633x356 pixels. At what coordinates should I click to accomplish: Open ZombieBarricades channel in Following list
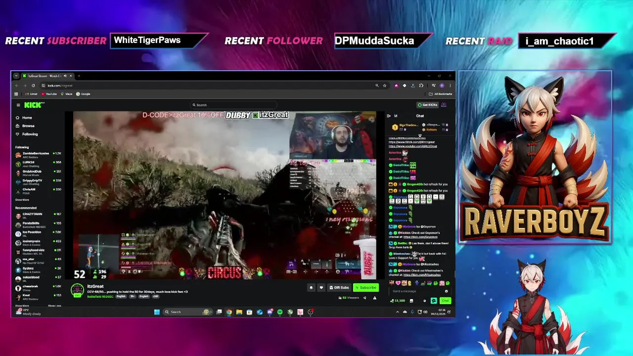point(39,155)
